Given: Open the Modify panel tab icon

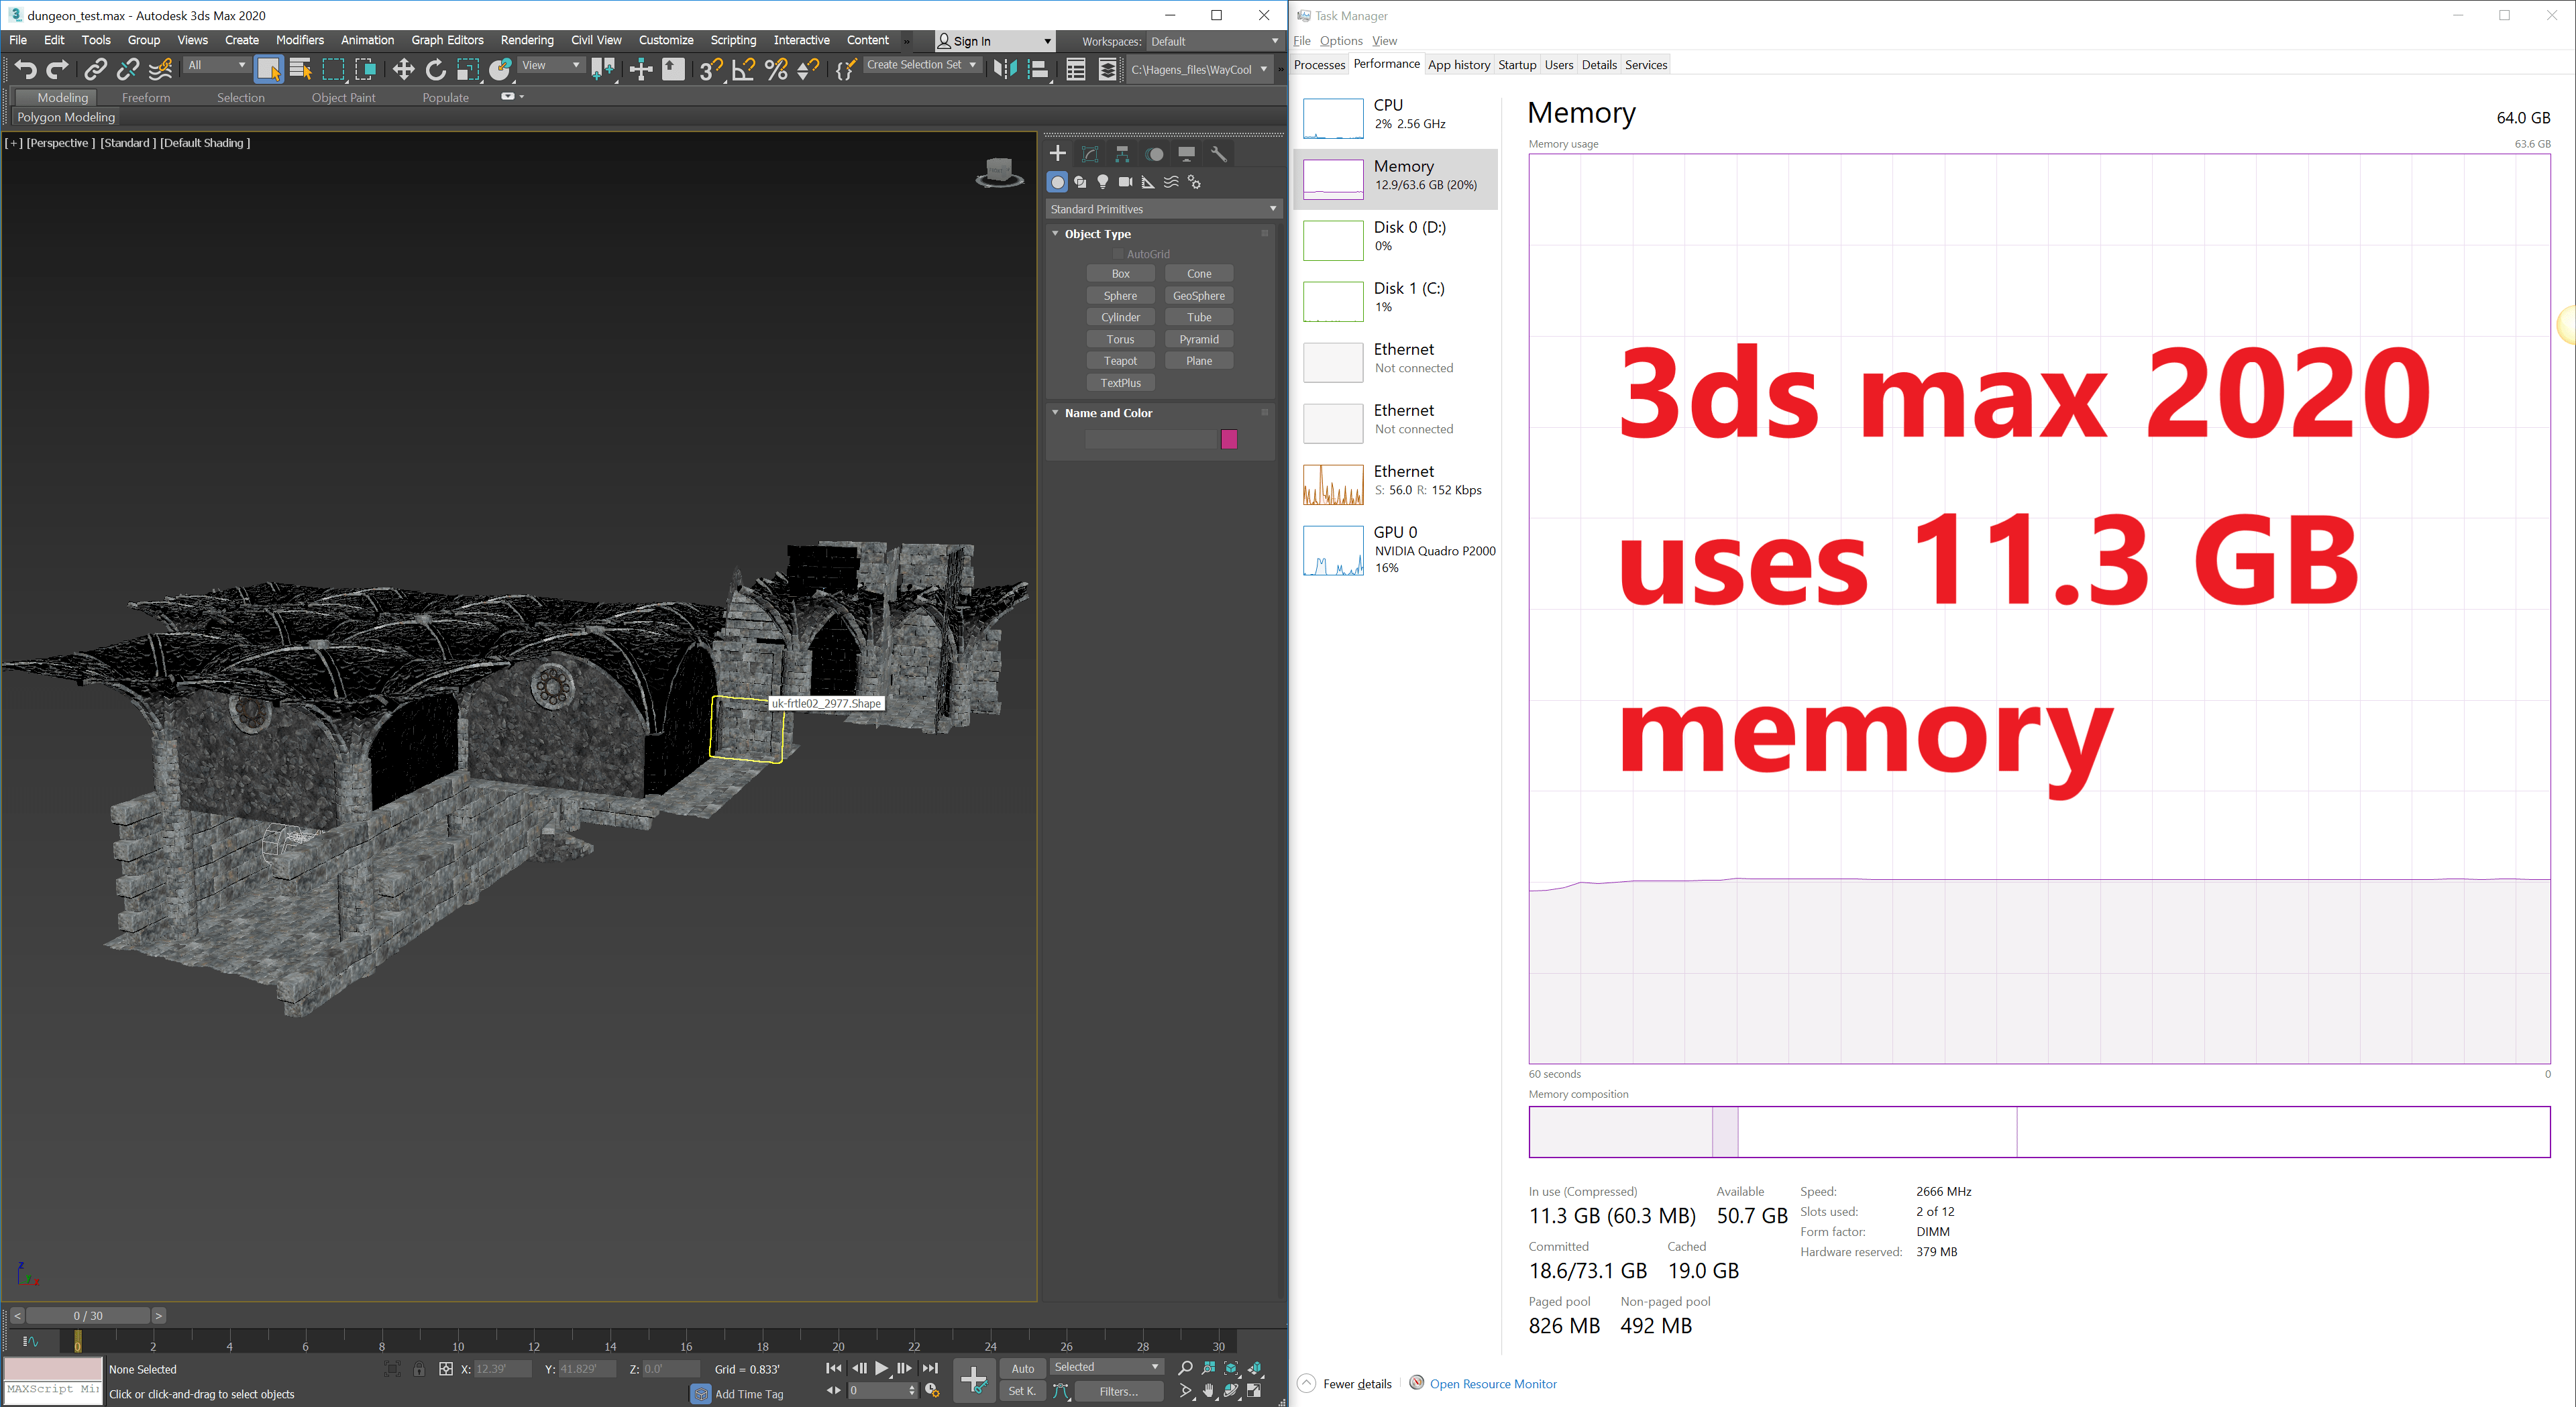Looking at the screenshot, I should [1090, 154].
